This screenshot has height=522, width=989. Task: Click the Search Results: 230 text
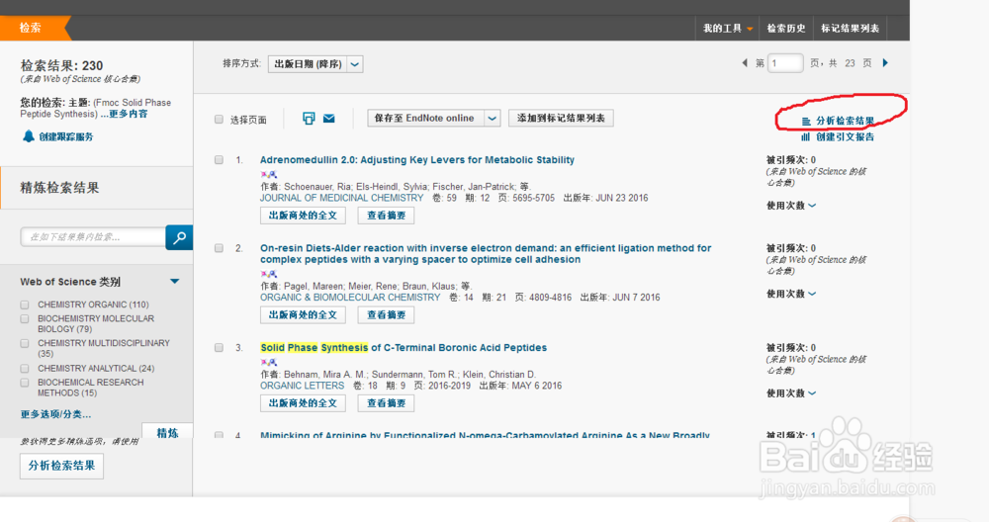[x=61, y=65]
